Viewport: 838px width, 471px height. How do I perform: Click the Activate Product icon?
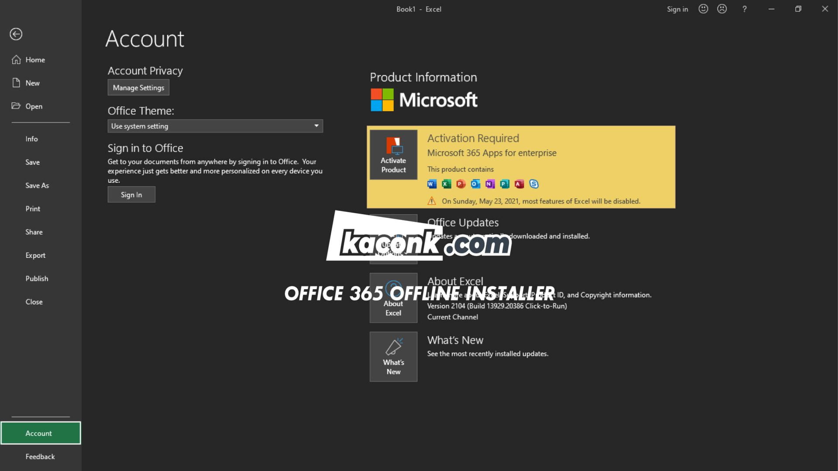393,154
